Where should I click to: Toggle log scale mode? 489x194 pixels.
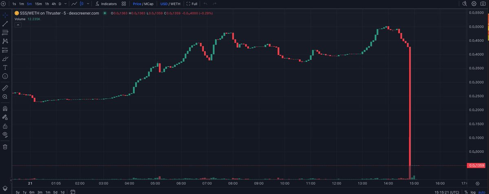(x=474, y=192)
